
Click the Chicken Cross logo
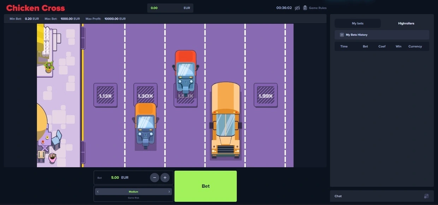[x=36, y=8]
